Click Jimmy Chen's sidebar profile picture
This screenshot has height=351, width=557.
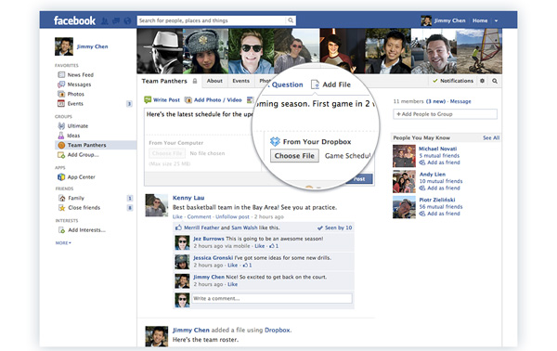pyautogui.click(x=64, y=46)
